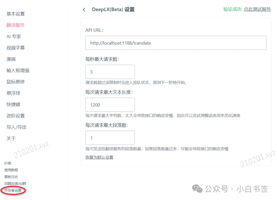Open the 导入/导出 page
The image size is (277, 200).
(x=16, y=127)
